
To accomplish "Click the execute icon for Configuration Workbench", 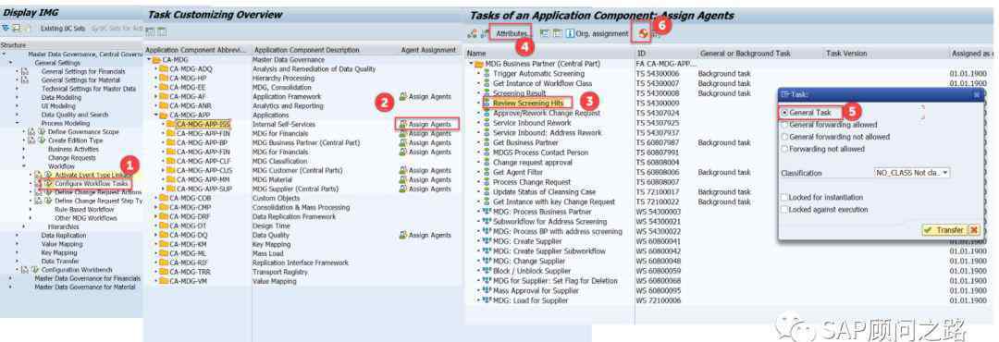I will (x=34, y=270).
